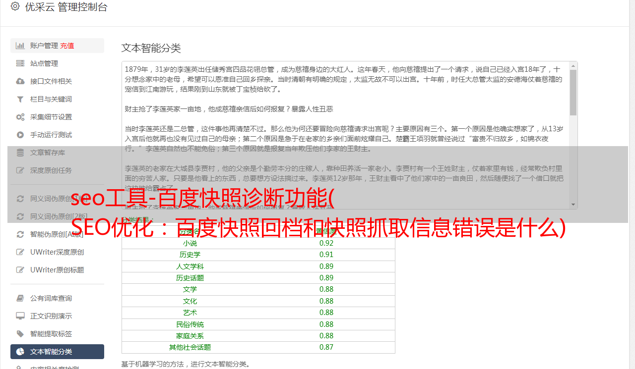Click the 文章暂存库 database icon
Screen dimensions: 635x369
click(x=20, y=153)
